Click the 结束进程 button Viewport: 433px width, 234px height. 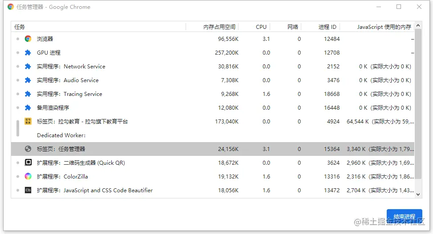tap(404, 216)
